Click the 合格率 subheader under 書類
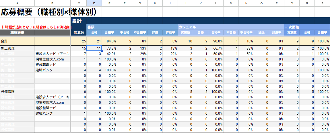This screenshot has width=330, height=133. (109, 32)
